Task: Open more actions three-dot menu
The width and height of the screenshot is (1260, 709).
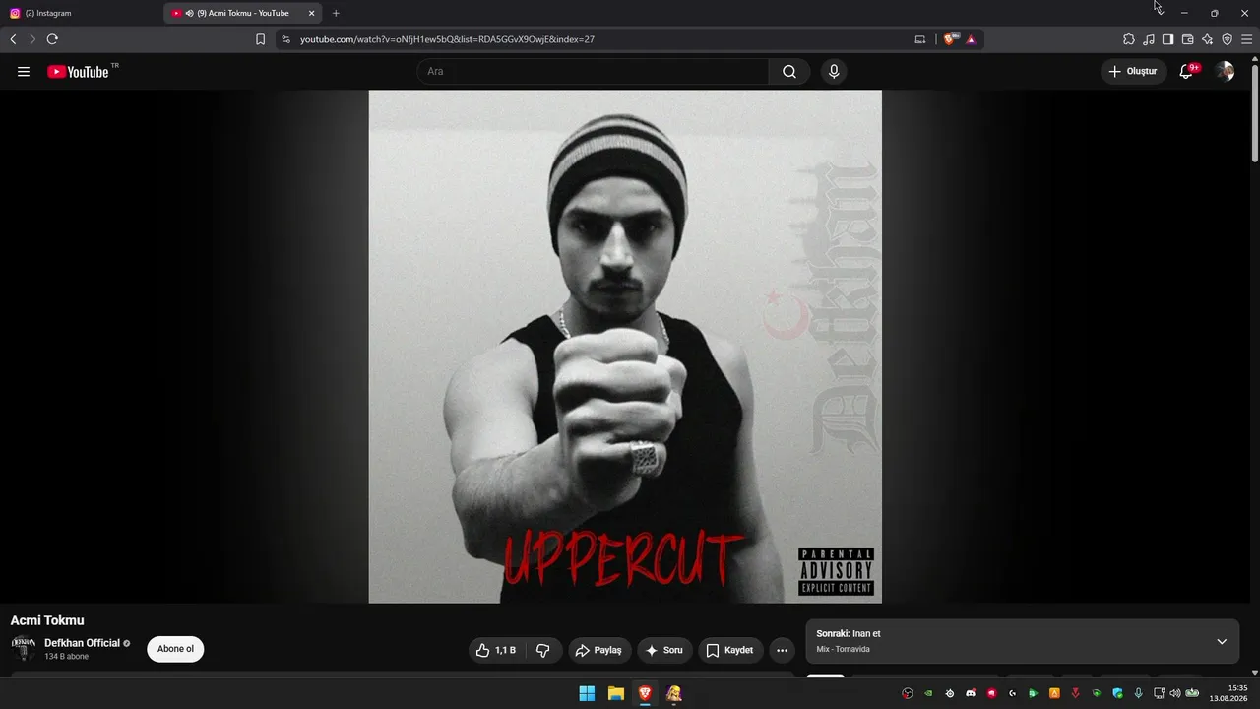Action: coord(782,650)
